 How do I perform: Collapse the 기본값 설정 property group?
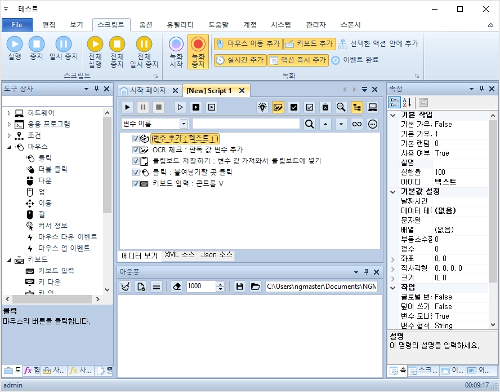coord(393,192)
